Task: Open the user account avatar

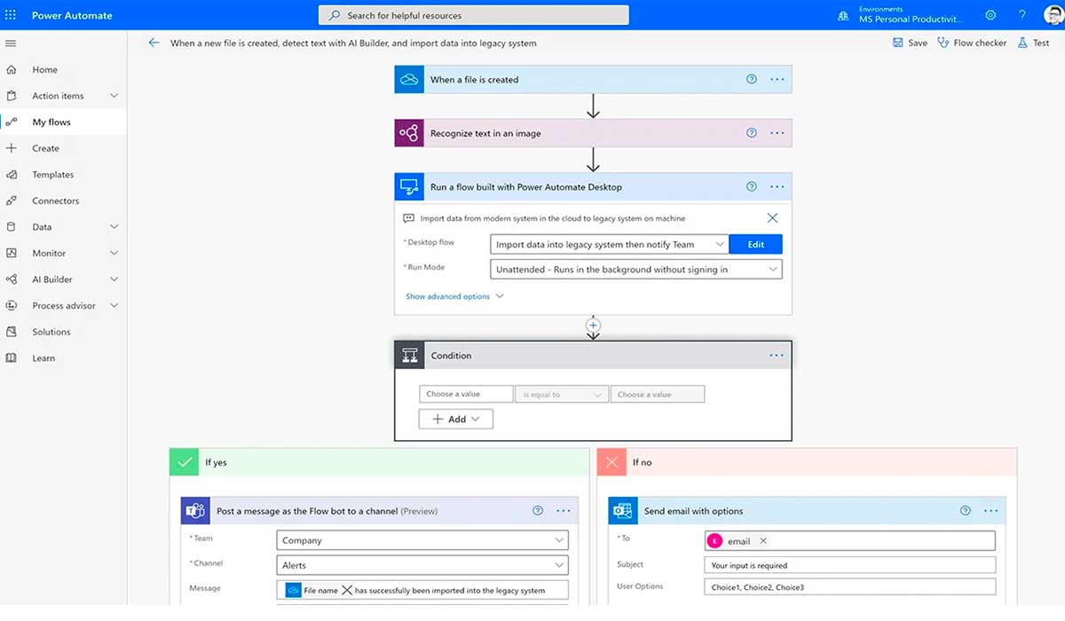Action: 1053,15
